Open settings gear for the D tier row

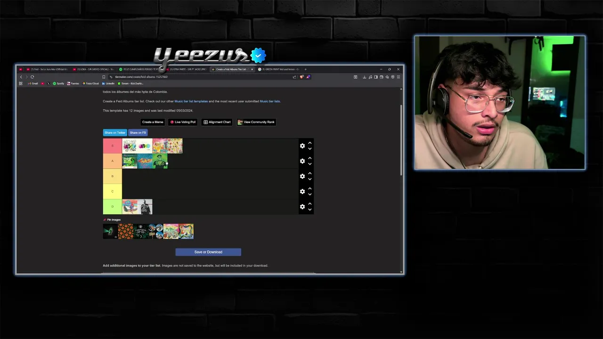coord(302,207)
